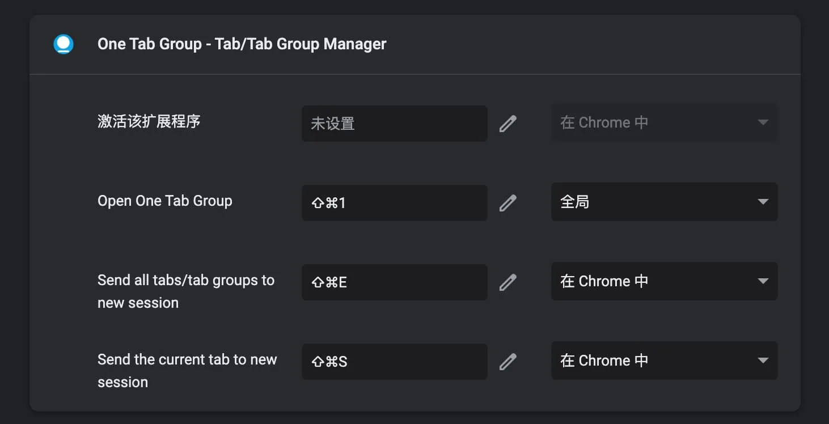Click the One Tab Group extension icon
Image resolution: width=829 pixels, height=424 pixels.
point(64,44)
